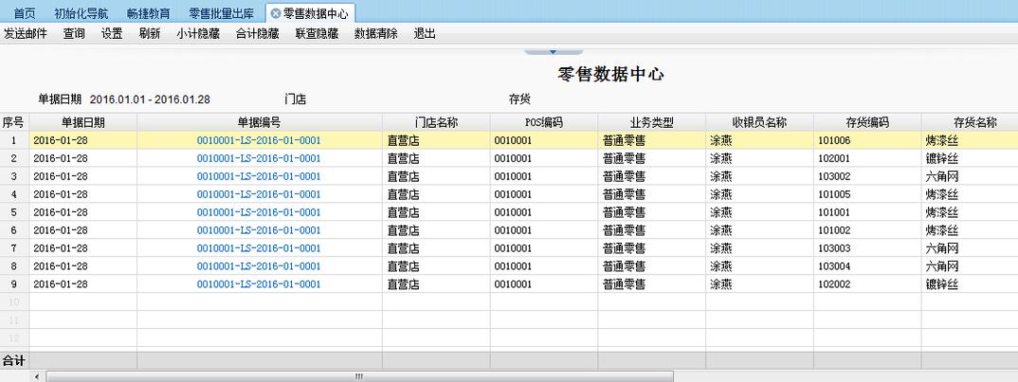Click 发送邮件 in the toolbar
This screenshot has width=1018, height=382.
[26, 34]
